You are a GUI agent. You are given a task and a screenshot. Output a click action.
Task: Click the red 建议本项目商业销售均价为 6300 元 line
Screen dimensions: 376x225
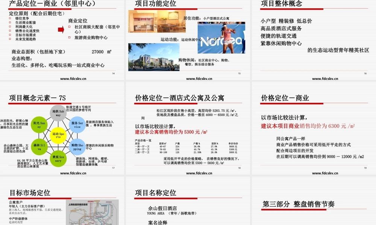click(308, 126)
